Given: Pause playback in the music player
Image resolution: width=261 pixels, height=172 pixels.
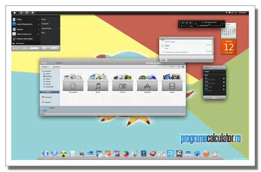Looking at the screenshot, I should (x=187, y=23).
